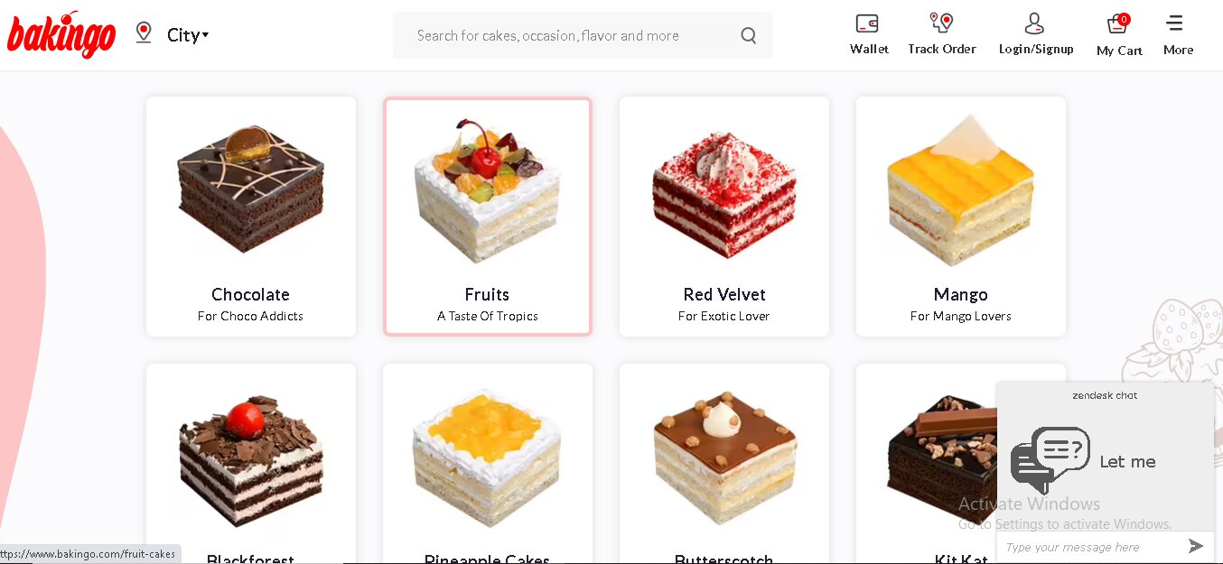Expand the City dropdown
The image size is (1223, 564).
click(x=188, y=35)
